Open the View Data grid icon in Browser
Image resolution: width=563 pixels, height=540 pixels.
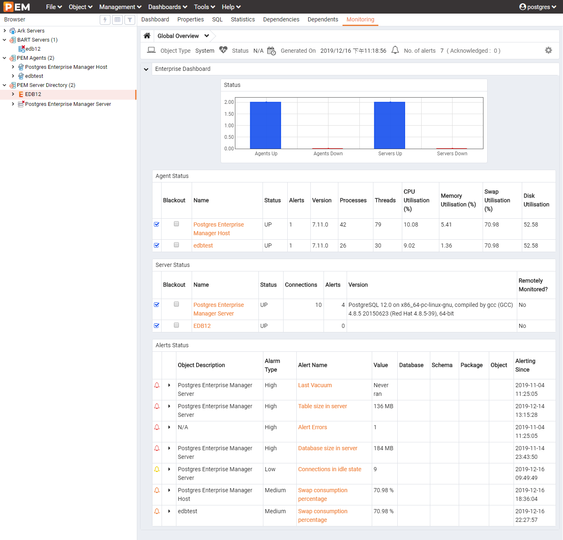(117, 20)
